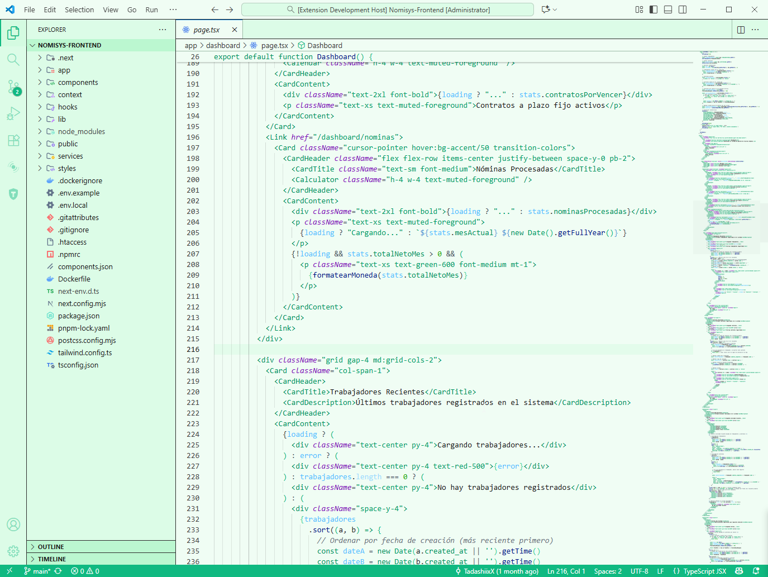Split the editor right

coord(741,30)
